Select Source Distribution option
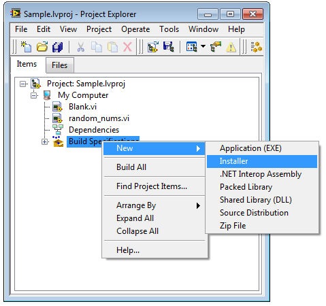The image size is (326, 306). [262, 213]
